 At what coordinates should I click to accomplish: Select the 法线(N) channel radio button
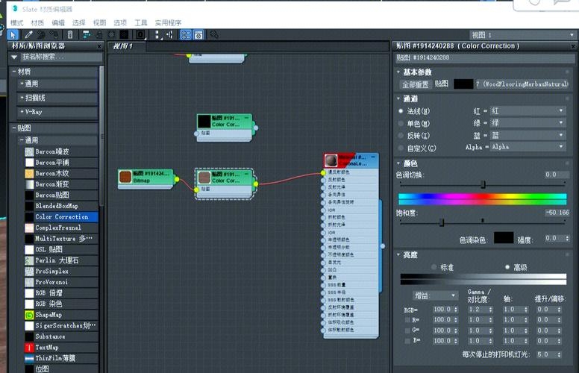(x=401, y=111)
